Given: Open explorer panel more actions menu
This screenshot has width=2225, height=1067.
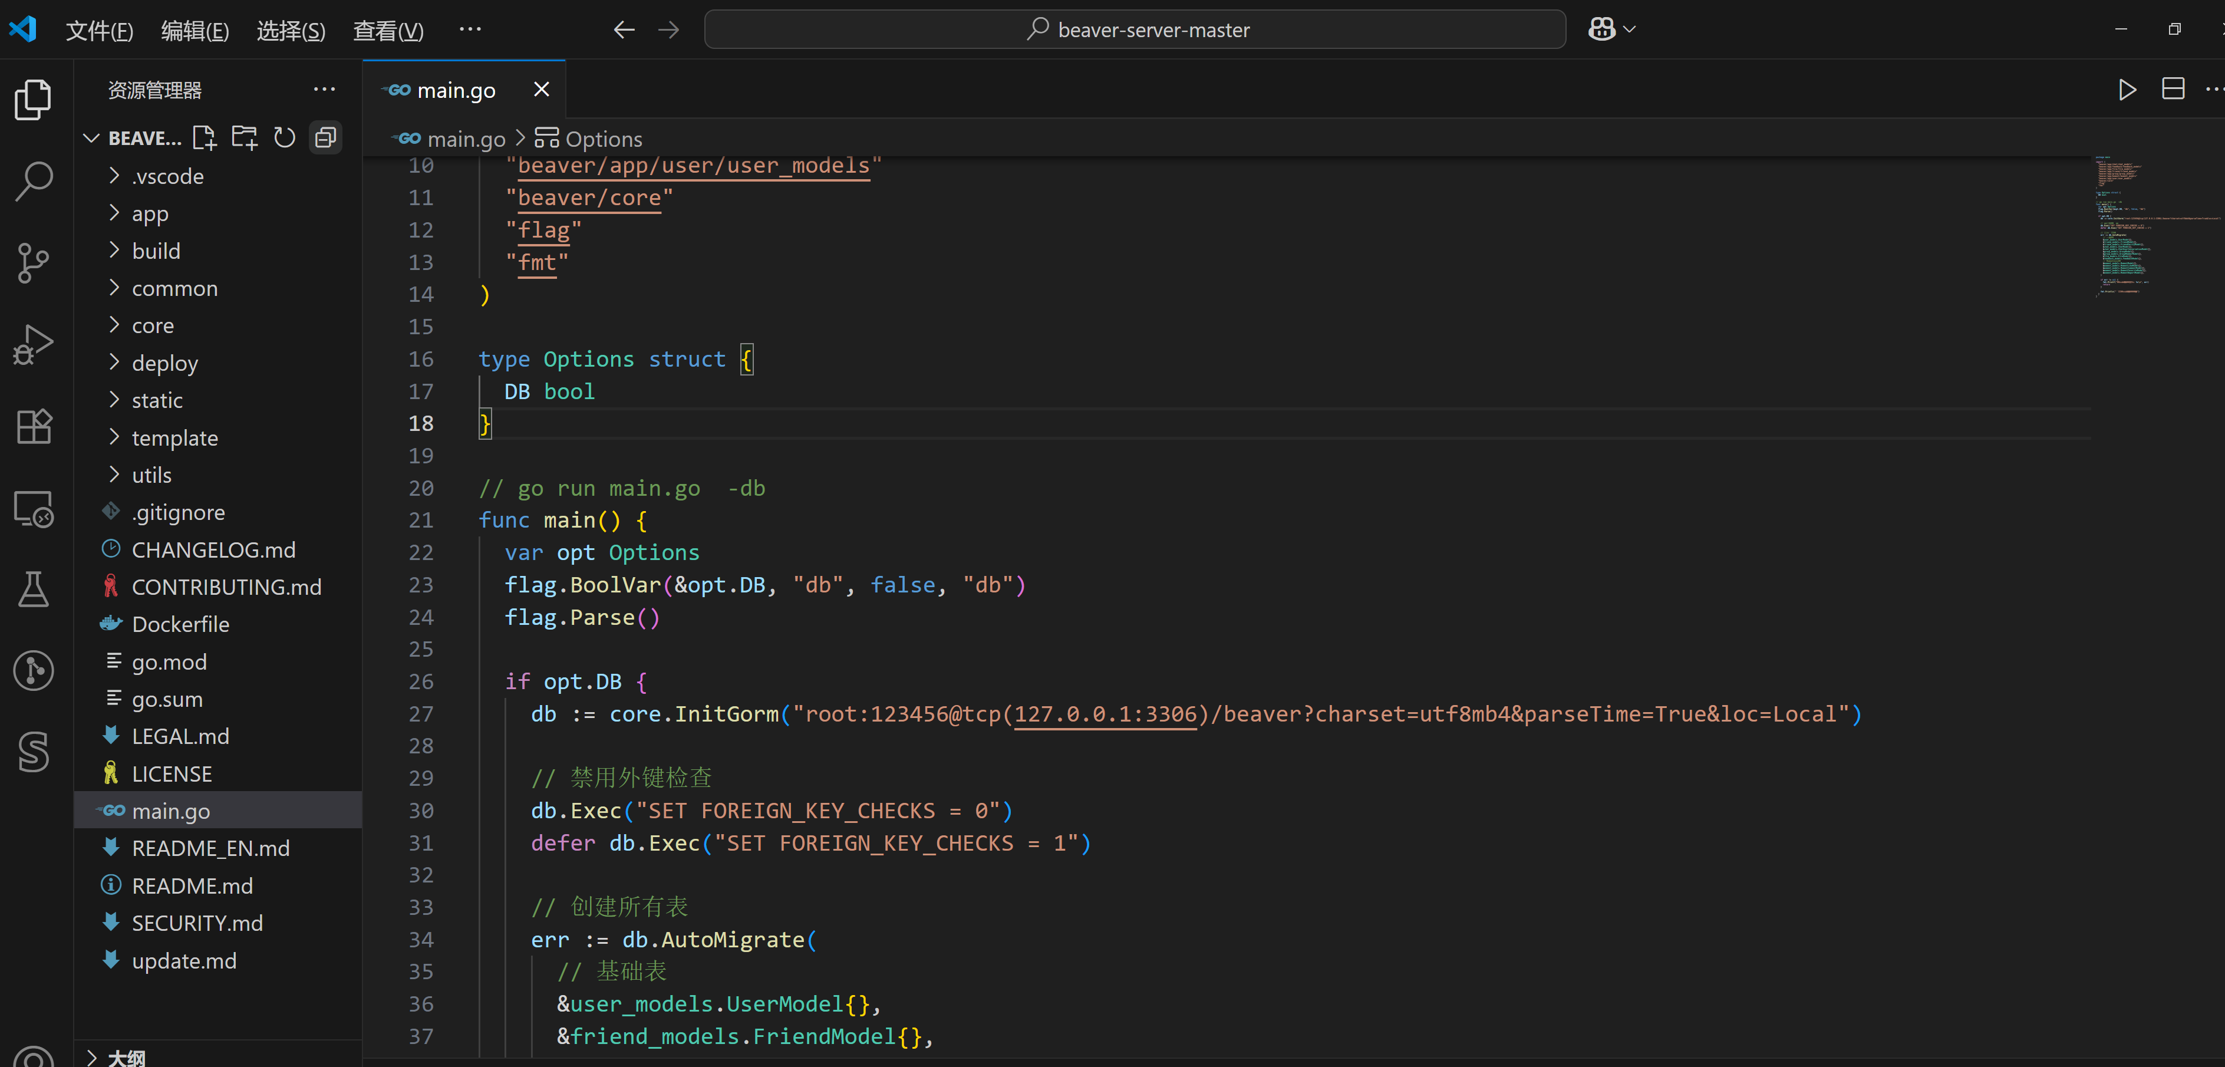Looking at the screenshot, I should click(324, 89).
